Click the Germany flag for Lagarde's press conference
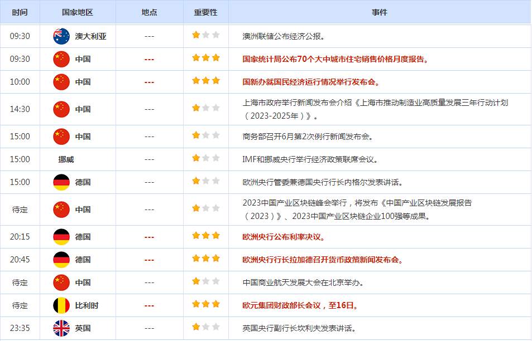The width and height of the screenshot is (532, 341). tap(61, 258)
